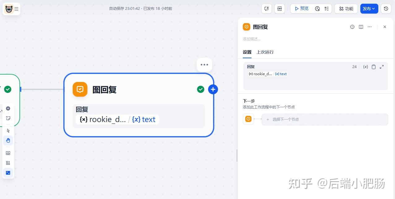Switch to pointer mode
395x199 pixels.
(x=8, y=131)
